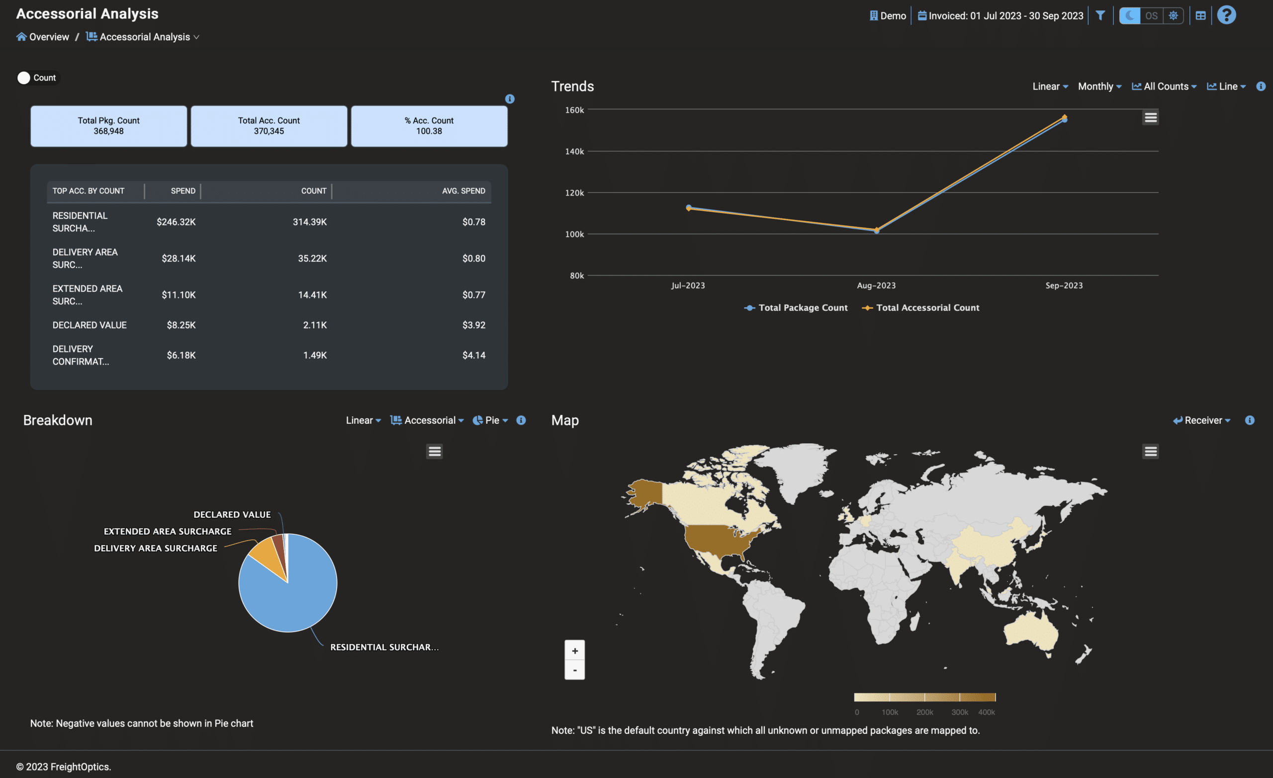Click the hamburger menu on the Trends chart
Viewport: 1273px width, 778px height.
click(x=1150, y=117)
